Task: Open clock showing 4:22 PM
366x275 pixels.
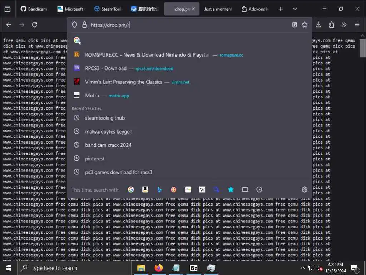Action: (335, 268)
